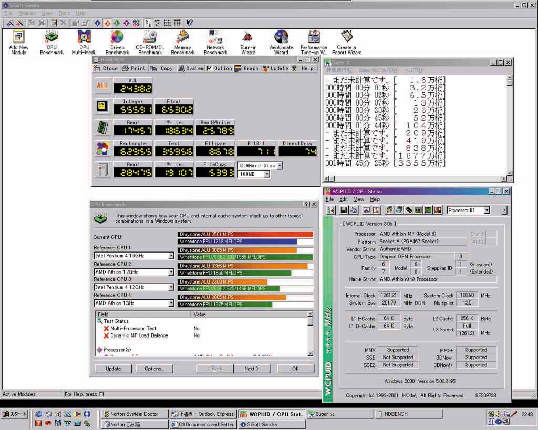
Task: Click the What's This help pointer in Sandra toolbar
Action: (189, 23)
